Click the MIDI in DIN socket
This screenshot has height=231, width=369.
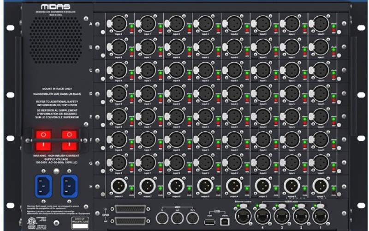[162, 218]
